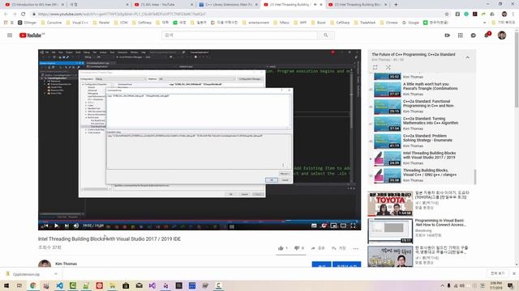519x291 pixels.
Task: Collapse the playlist panel with chevron
Action: 467,57
